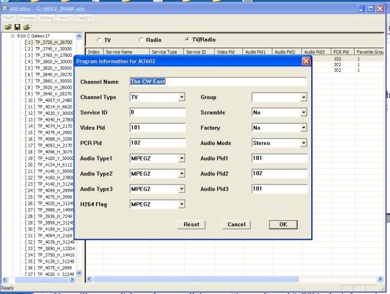Click the table horizontal scrollbar thumb
Image resolution: width=390 pixels, height=294 pixels.
pyautogui.click(x=196, y=279)
